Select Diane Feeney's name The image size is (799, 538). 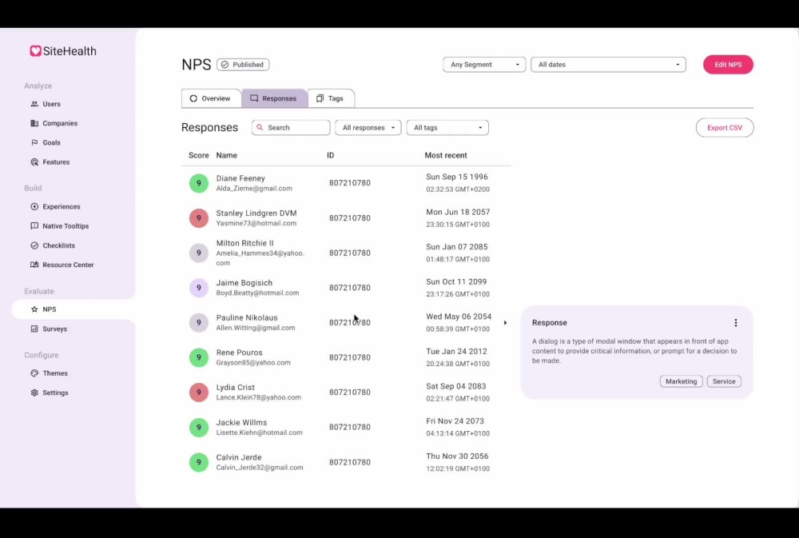point(240,178)
